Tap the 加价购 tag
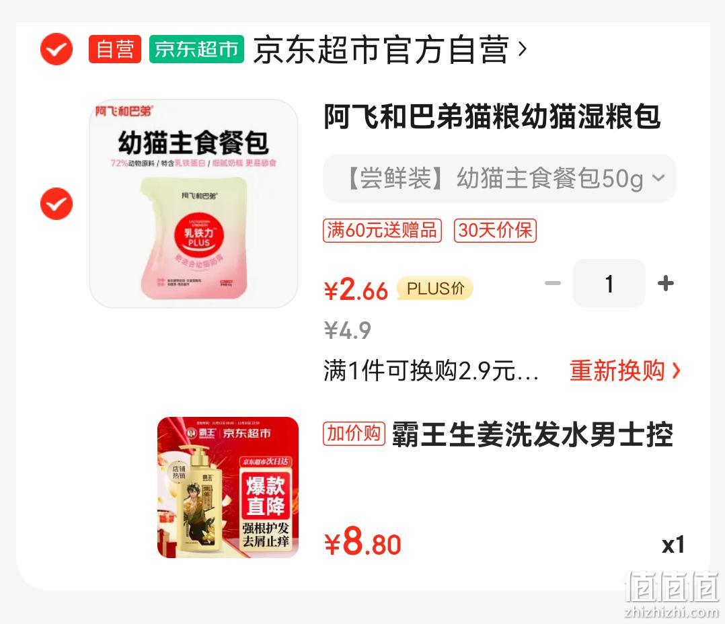Image resolution: width=725 pixels, height=624 pixels. pyautogui.click(x=354, y=434)
